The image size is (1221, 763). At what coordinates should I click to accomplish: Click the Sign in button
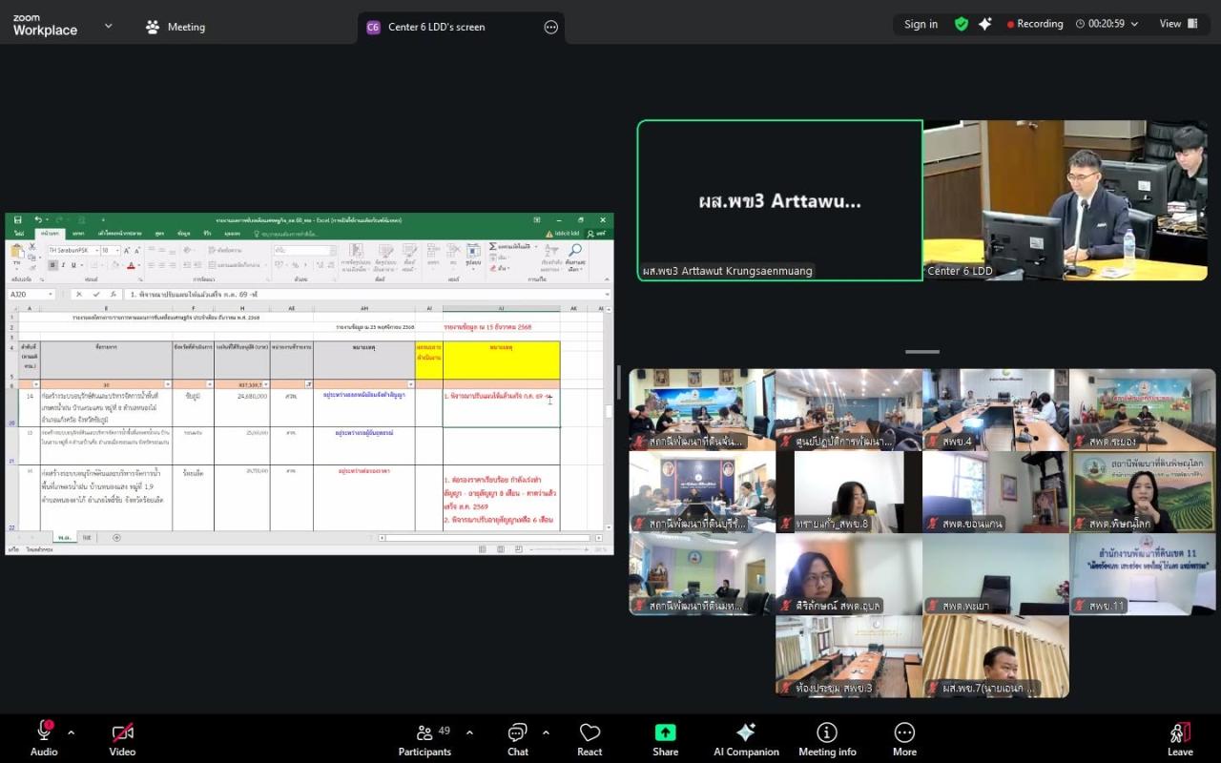point(921,24)
